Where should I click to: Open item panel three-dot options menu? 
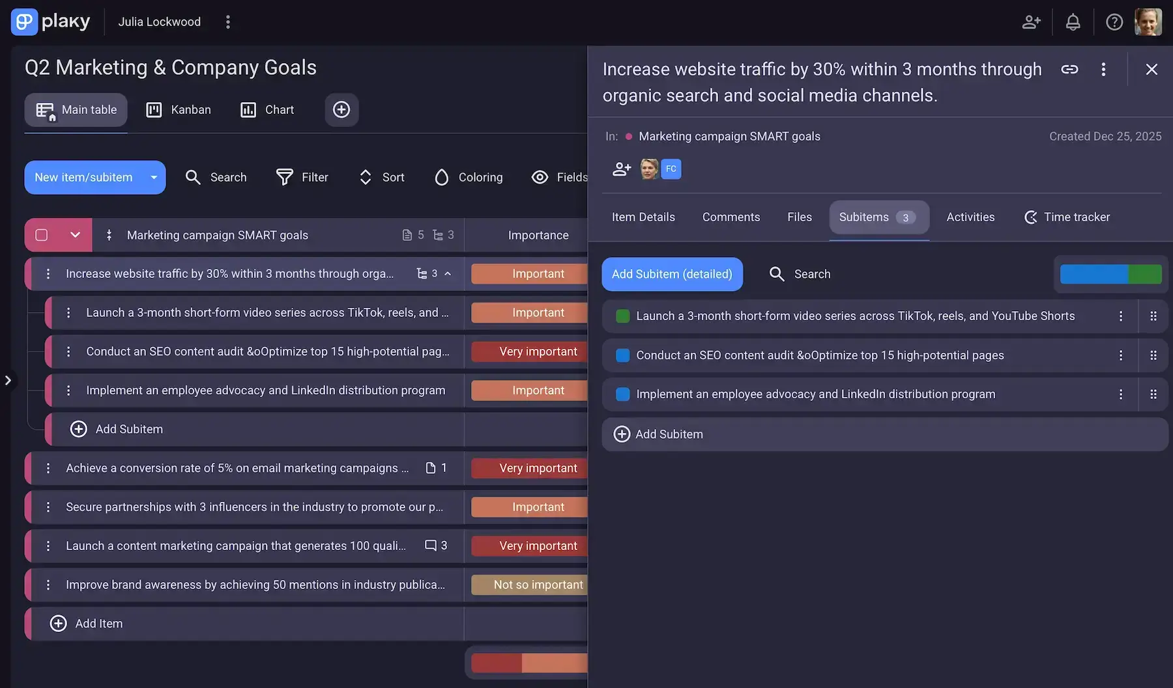(1103, 69)
